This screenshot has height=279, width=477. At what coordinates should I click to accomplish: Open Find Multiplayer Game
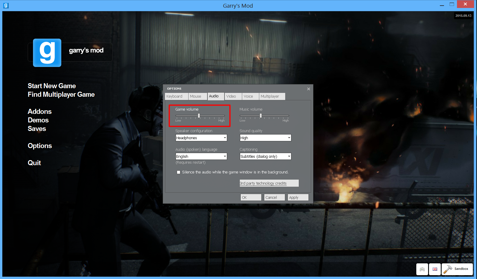[x=61, y=94]
